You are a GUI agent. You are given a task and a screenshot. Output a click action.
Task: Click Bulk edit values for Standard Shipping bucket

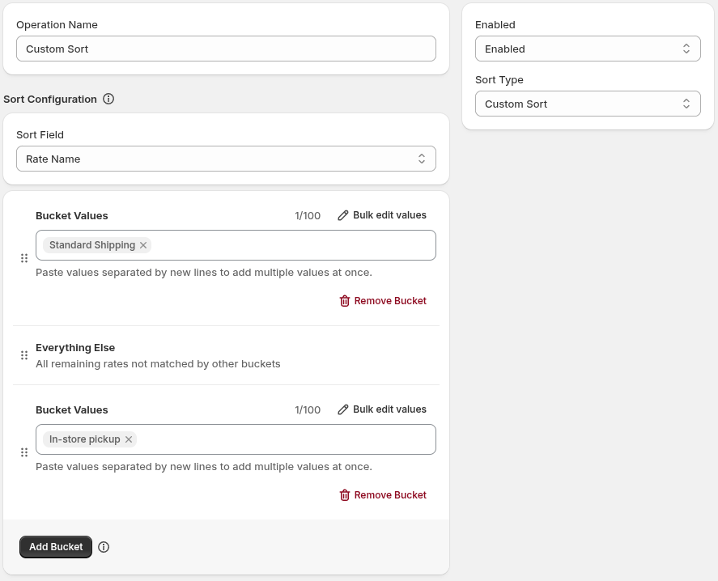click(x=382, y=215)
